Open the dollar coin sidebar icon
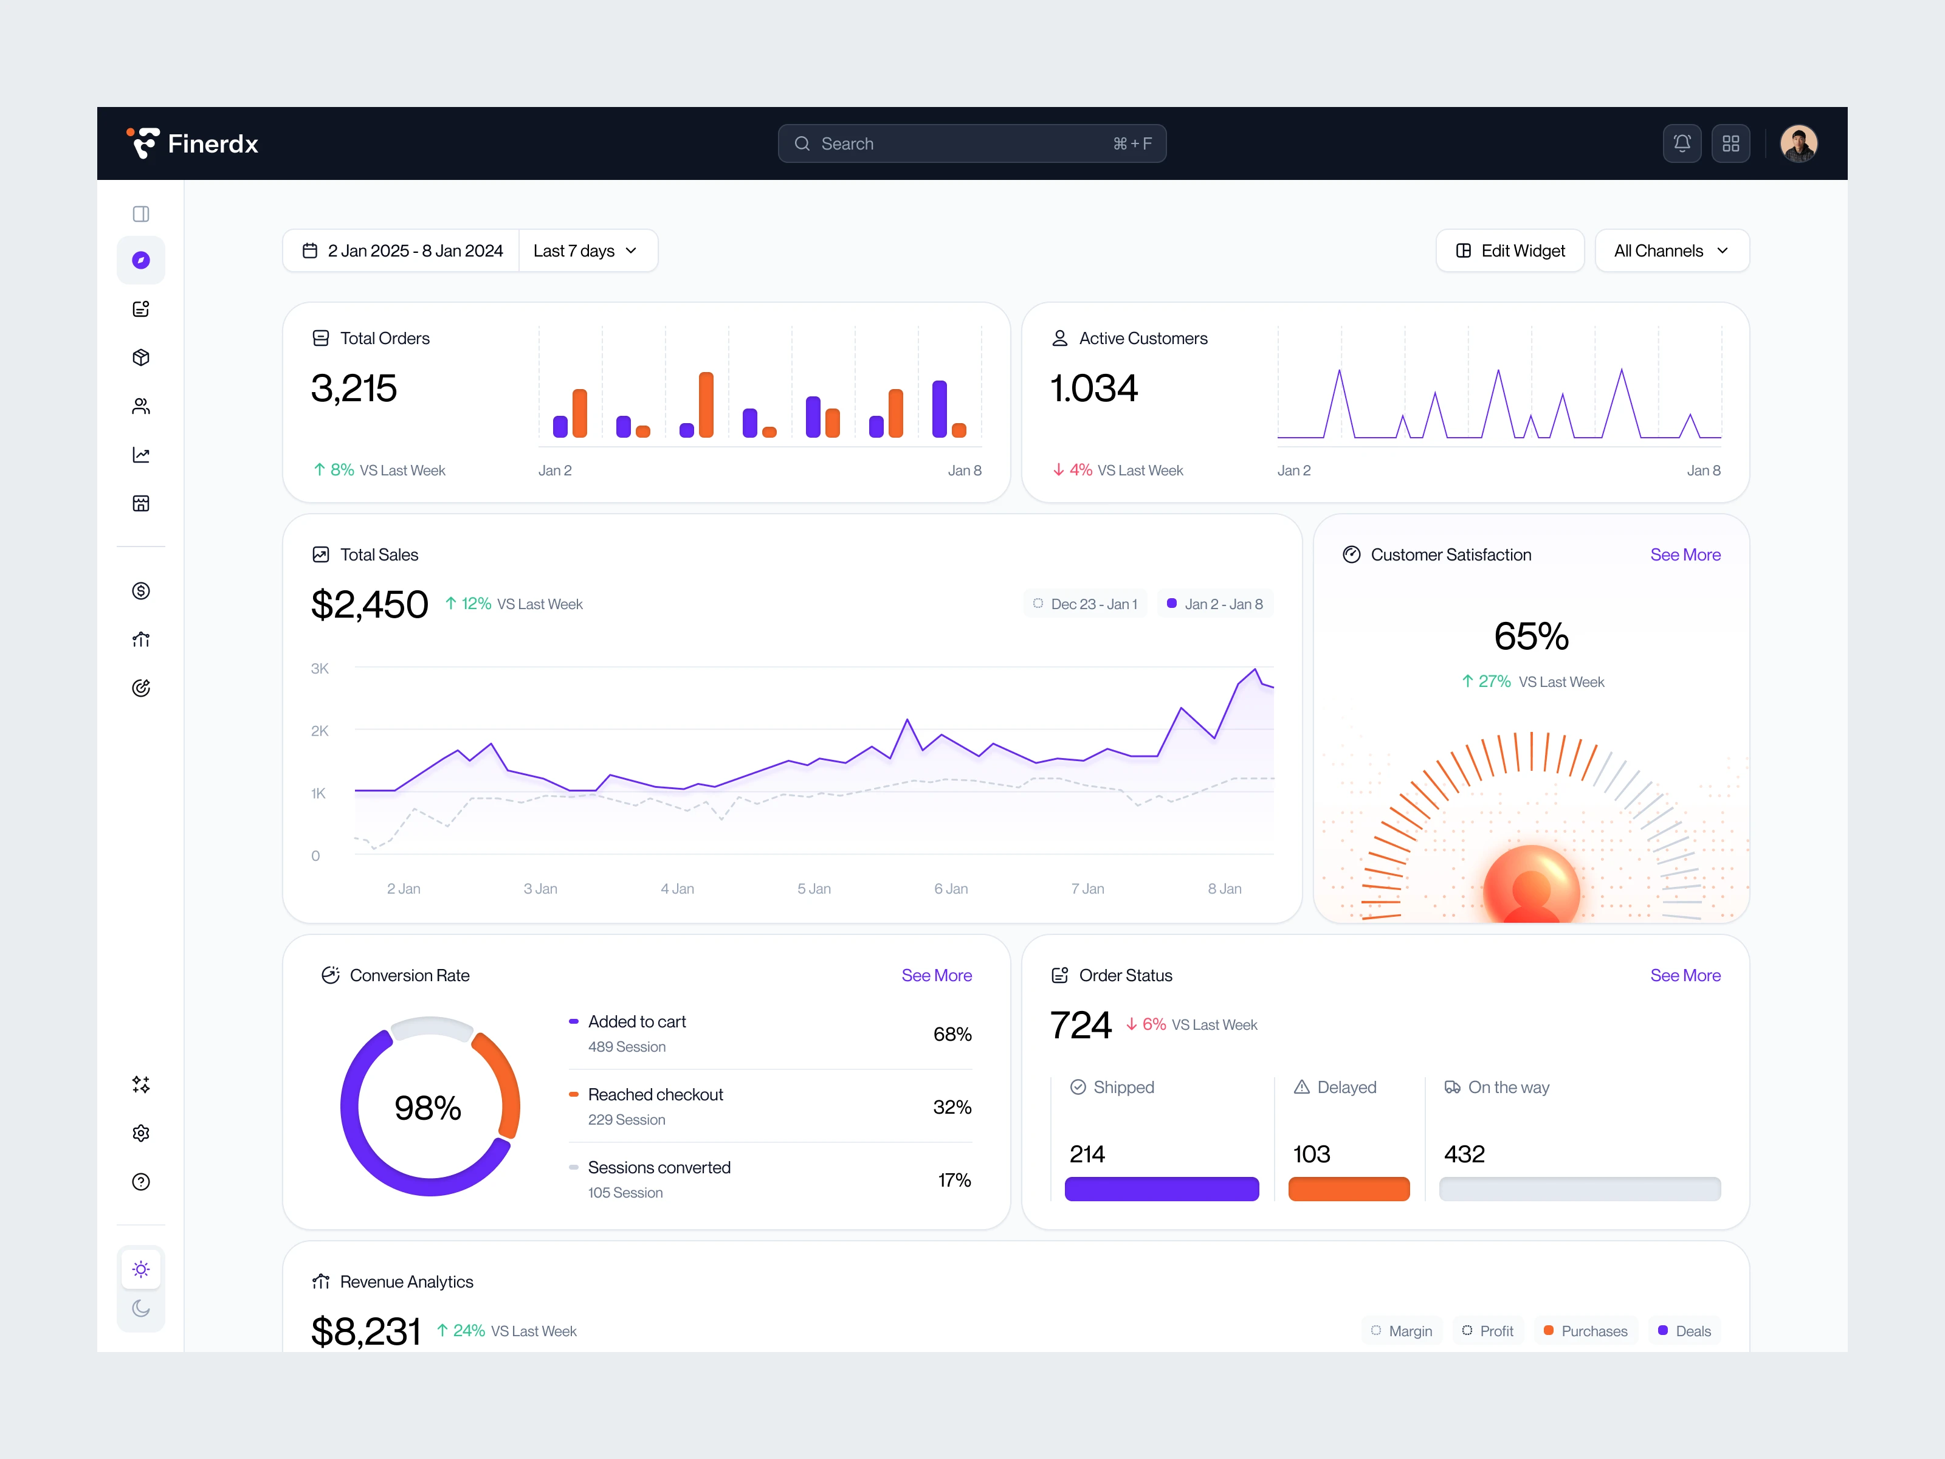Screen dimensions: 1945x1459 [x=140, y=591]
